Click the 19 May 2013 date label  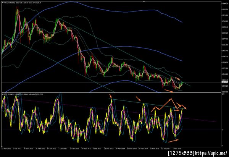(86, 149)
